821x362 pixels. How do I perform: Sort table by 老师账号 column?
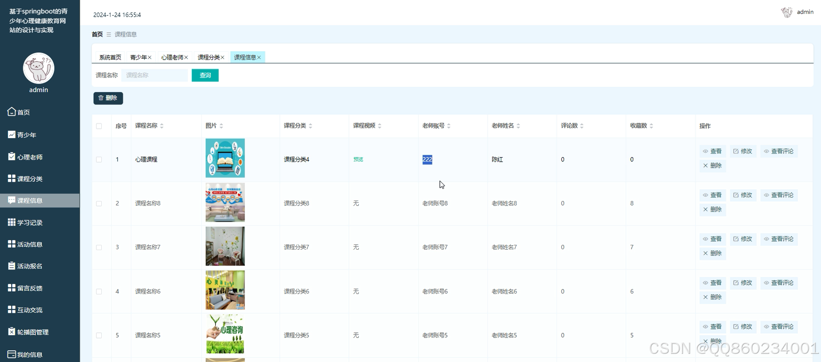coord(449,126)
